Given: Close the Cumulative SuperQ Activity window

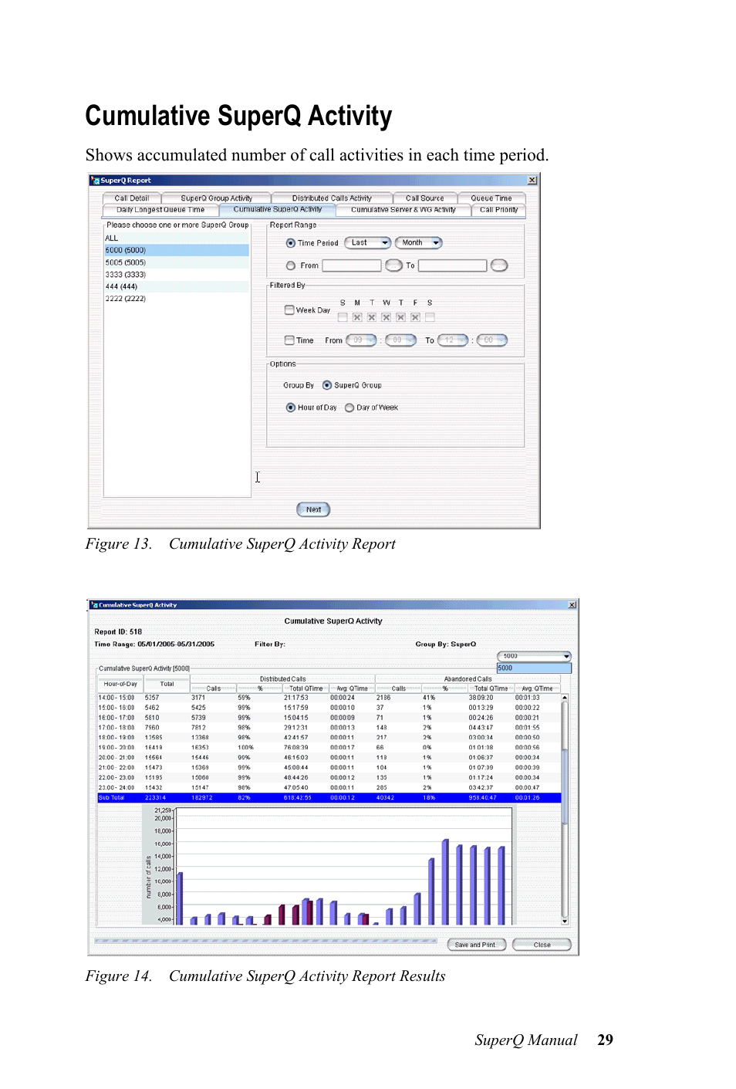Looking at the screenshot, I should [x=572, y=605].
